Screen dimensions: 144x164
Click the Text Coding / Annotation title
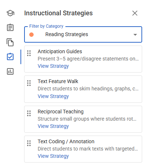66,141
